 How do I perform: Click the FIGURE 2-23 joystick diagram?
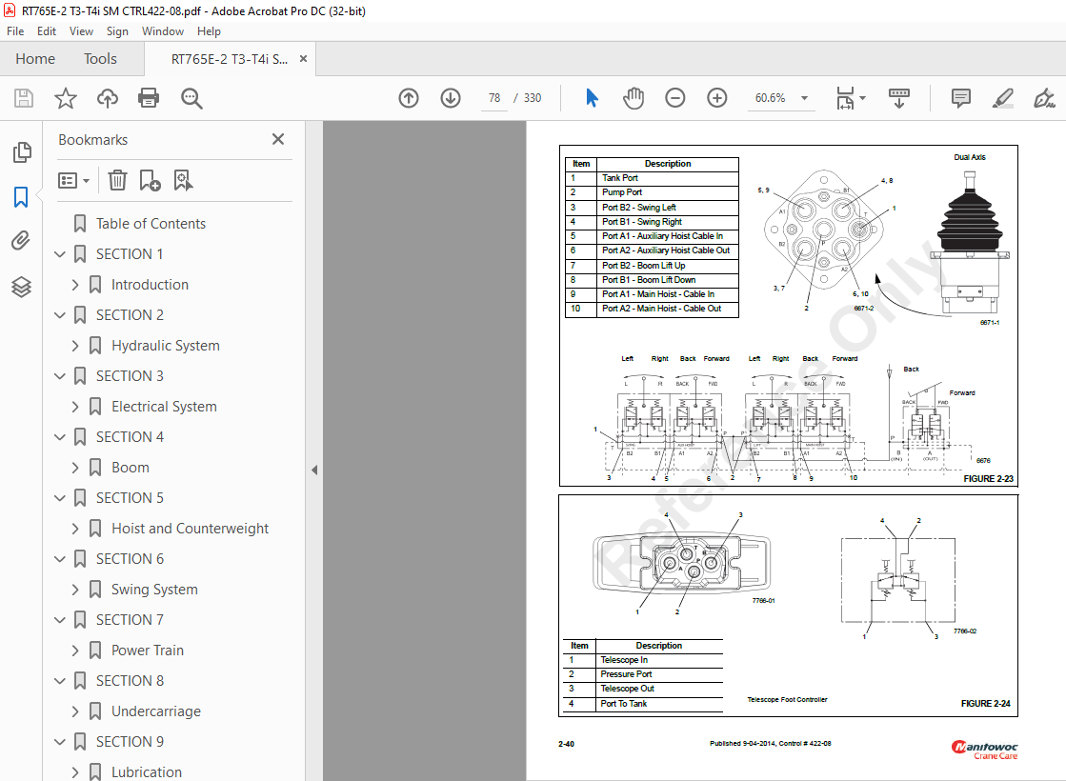click(x=789, y=315)
